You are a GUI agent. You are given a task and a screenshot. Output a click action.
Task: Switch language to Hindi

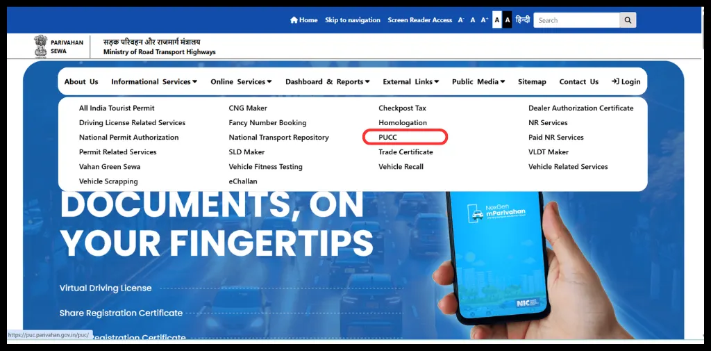523,20
